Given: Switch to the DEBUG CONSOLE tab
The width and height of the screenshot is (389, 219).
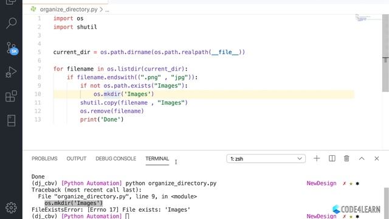Looking at the screenshot, I should pos(116,159).
